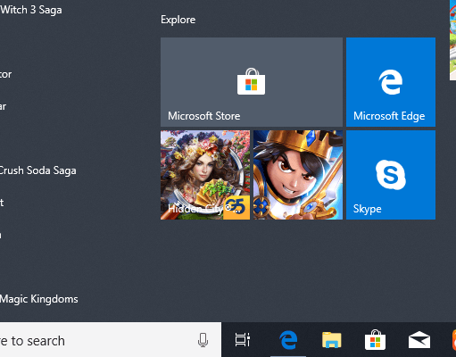Click the Explore group header
Viewport: 456px width, 357px height.
(x=178, y=20)
